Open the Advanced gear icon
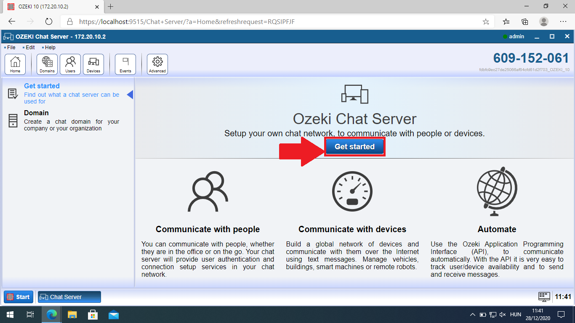 157,64
